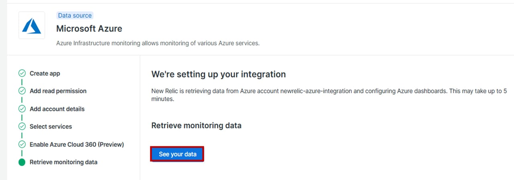Select the Select services step
Viewport: 514px width, 180px height.
[x=51, y=127]
